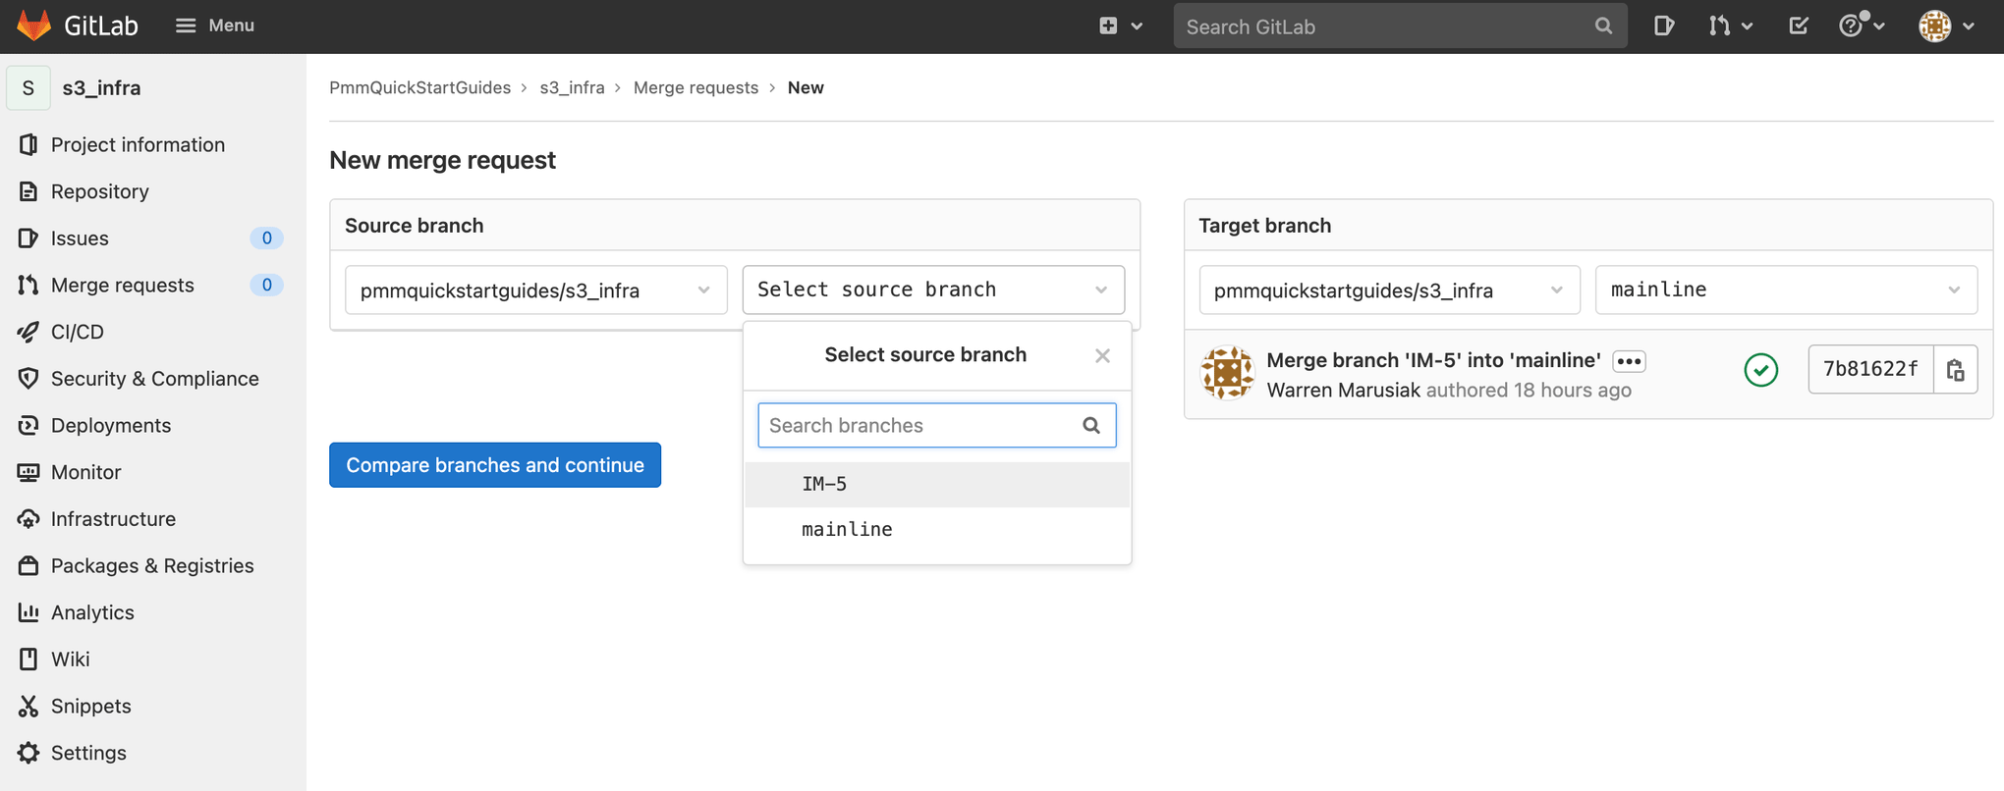Open the Merge requests breadcrumb link
Screen dimensions: 2004x791
tap(696, 87)
